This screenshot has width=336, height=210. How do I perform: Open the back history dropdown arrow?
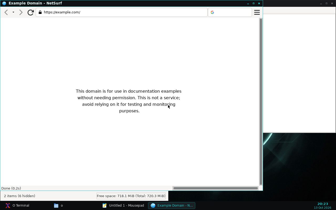coord(13,12)
